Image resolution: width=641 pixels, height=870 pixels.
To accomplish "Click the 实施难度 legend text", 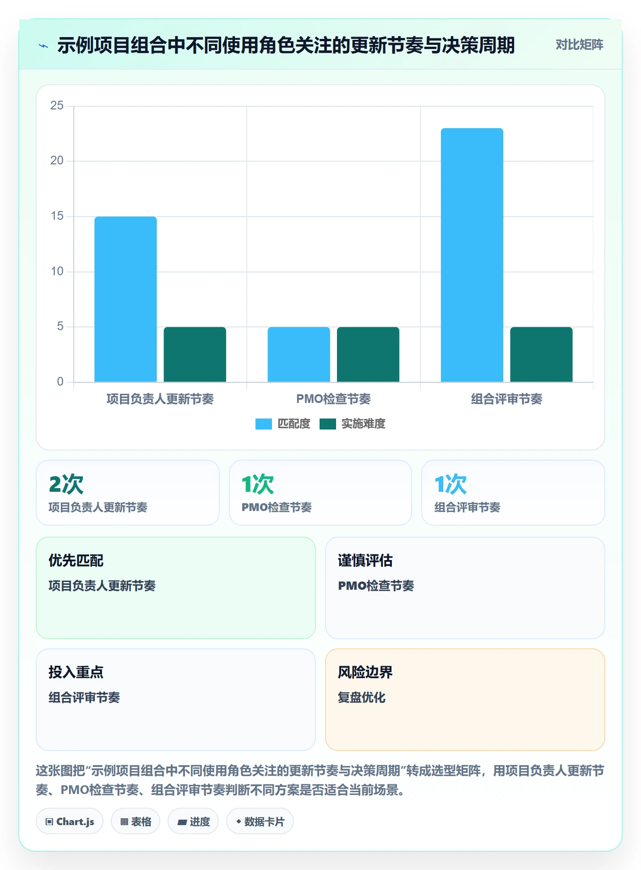I will (x=364, y=424).
